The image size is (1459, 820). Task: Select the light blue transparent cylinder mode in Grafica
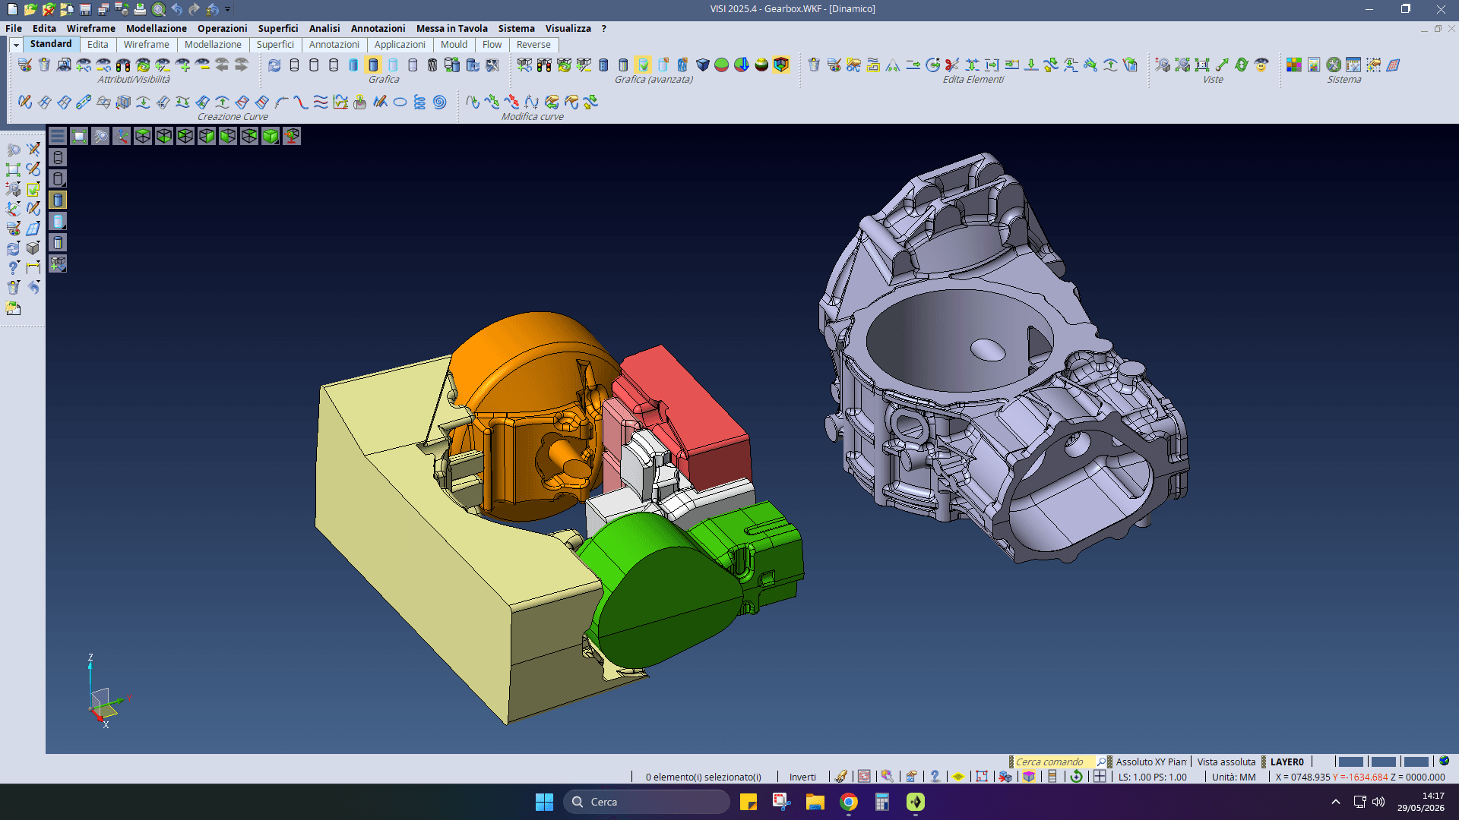393,65
